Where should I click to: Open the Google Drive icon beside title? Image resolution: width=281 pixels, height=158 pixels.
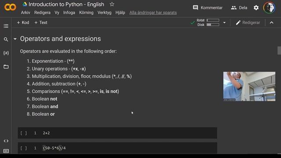25,4
